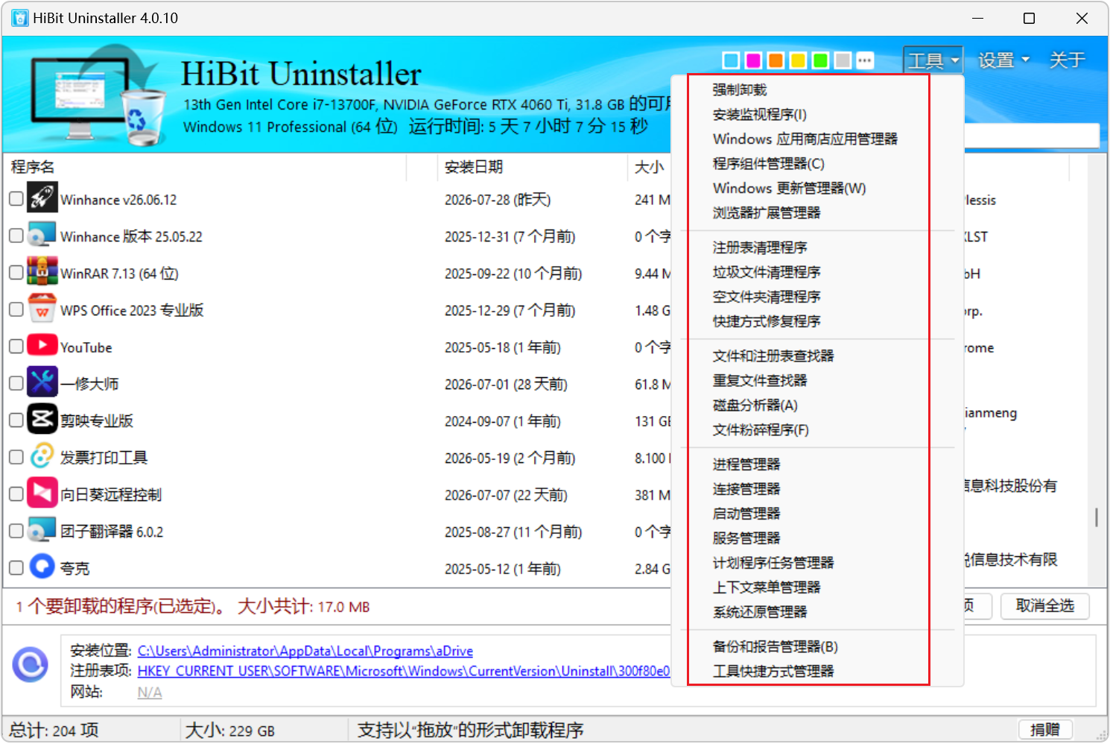This screenshot has height=744, width=1110.
Task: Open more color themes via the ellipsis icon
Action: point(865,60)
